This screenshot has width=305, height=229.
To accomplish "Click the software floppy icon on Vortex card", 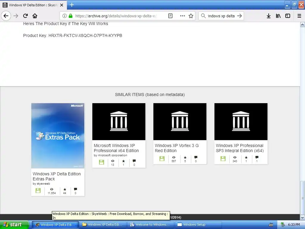I will point(162,159).
